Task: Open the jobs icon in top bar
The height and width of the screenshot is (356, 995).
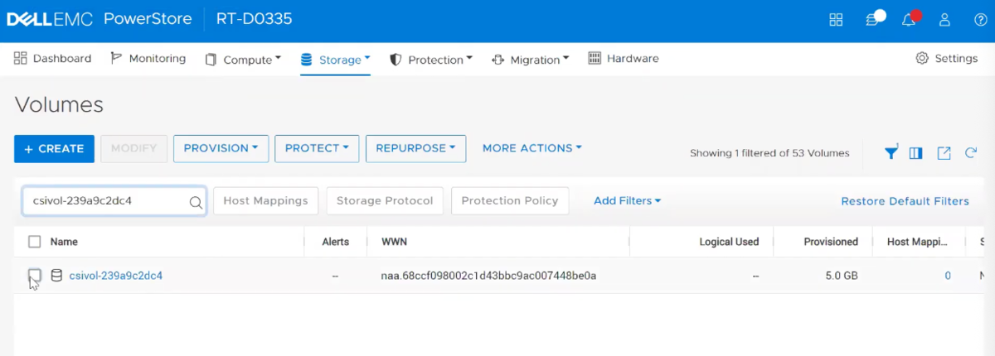Action: coord(872,20)
